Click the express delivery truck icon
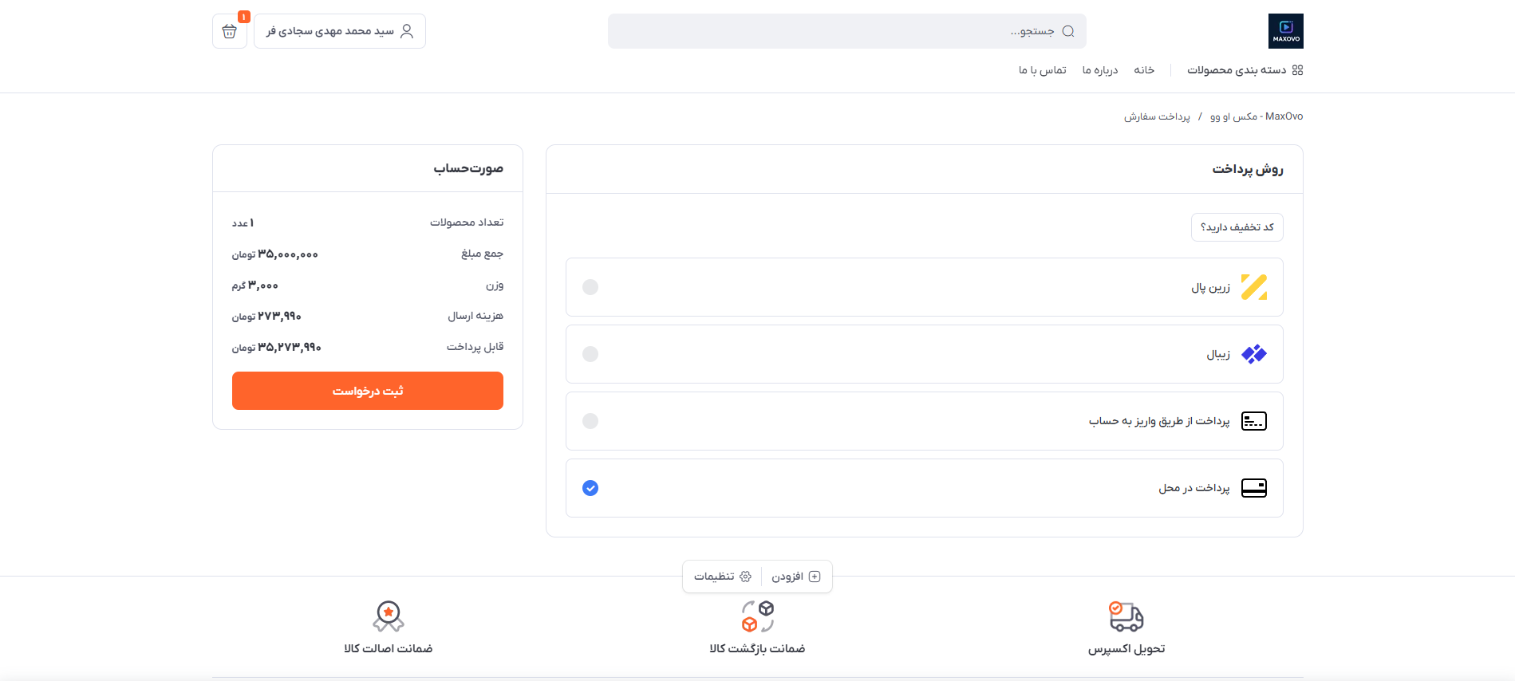Screen dimensions: 1515x681 coord(1126,616)
